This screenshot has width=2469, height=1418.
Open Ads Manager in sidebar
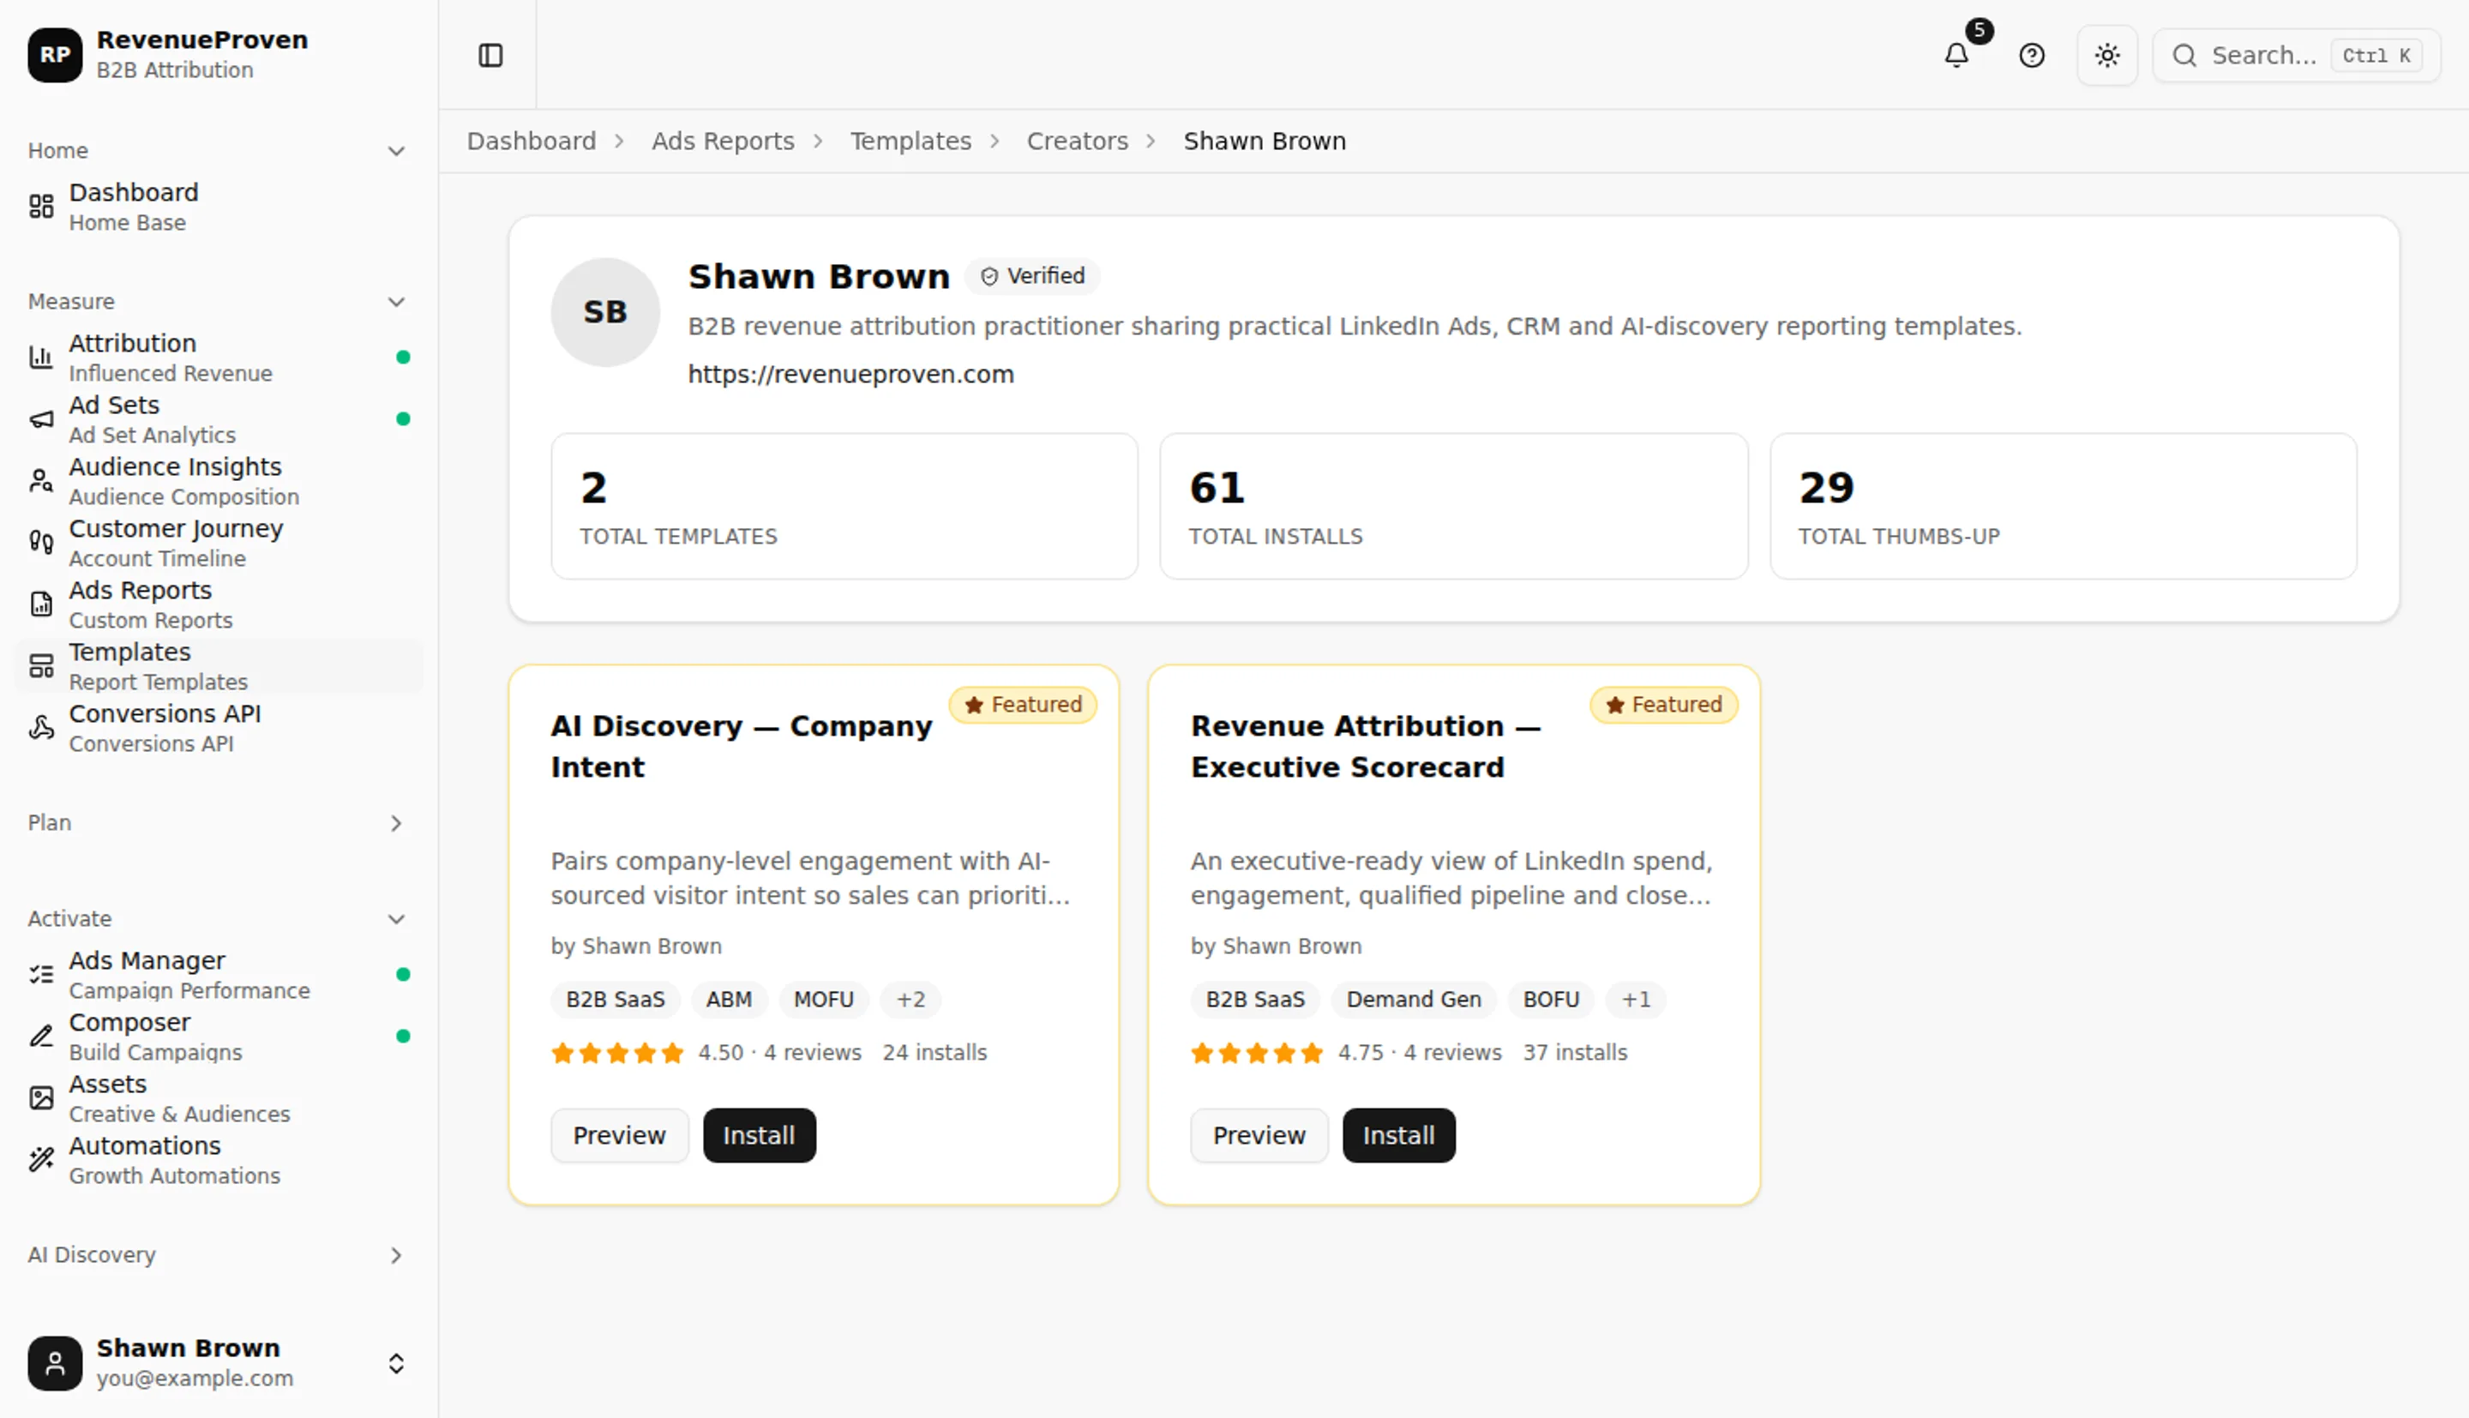click(x=218, y=975)
